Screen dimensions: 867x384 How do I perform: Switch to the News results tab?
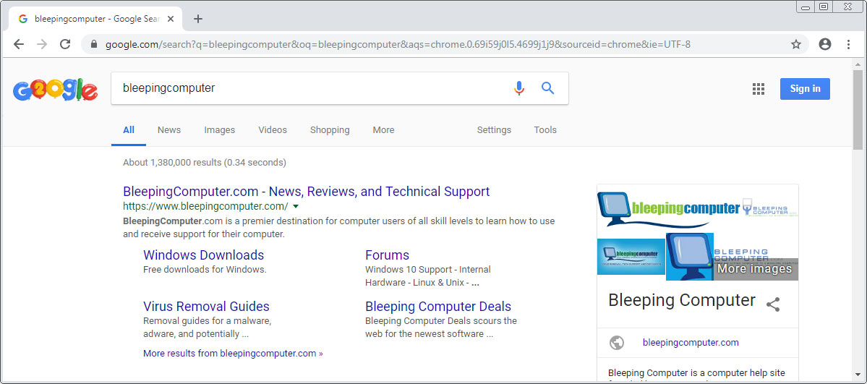(169, 130)
